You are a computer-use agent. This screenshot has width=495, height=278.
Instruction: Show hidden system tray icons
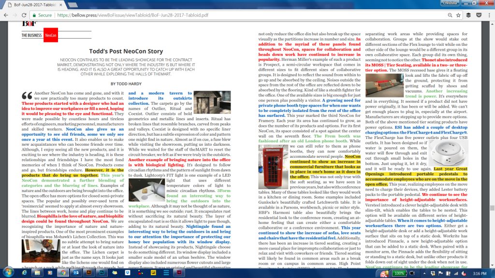[424, 273]
